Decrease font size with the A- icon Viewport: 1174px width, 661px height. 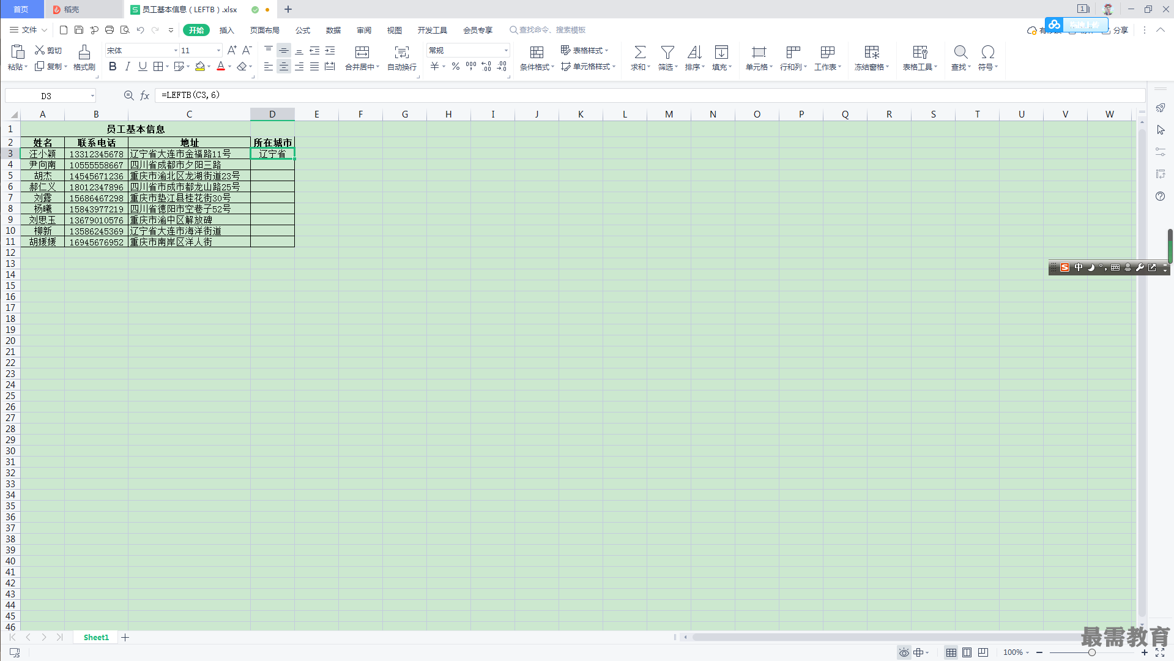click(x=247, y=50)
